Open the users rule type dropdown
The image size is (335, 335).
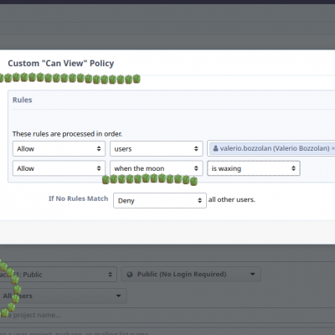[157, 148]
